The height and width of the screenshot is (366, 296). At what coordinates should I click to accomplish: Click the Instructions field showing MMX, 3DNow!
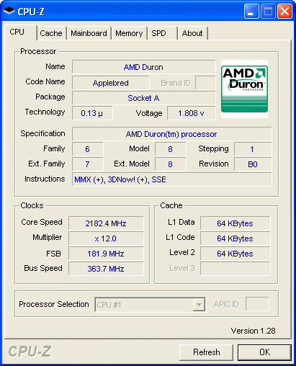pyautogui.click(x=172, y=179)
